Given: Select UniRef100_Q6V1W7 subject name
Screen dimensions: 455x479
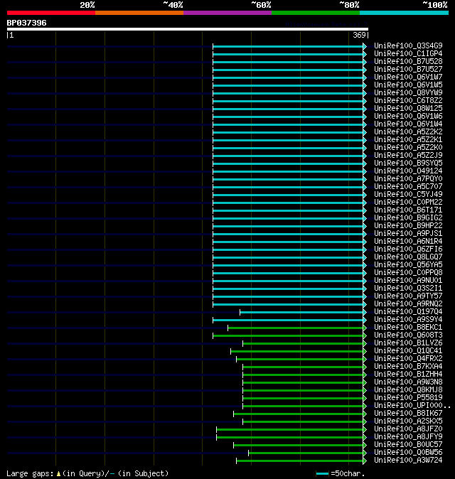Looking at the screenshot, I should (408, 77).
